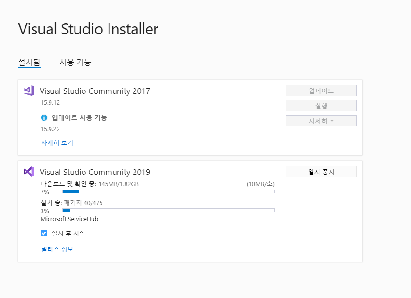411x298 pixels.
Task: Click the Microsoft.ServiceHub package name
Action: [69, 219]
